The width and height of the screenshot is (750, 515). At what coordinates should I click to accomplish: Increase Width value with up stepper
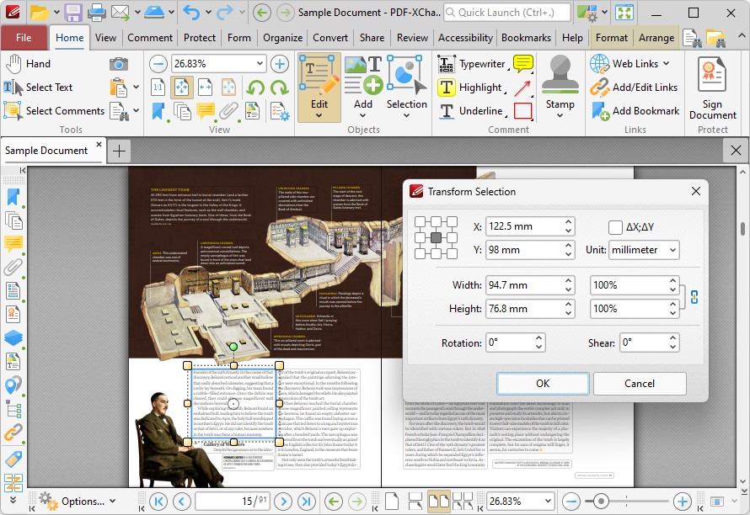click(x=568, y=280)
